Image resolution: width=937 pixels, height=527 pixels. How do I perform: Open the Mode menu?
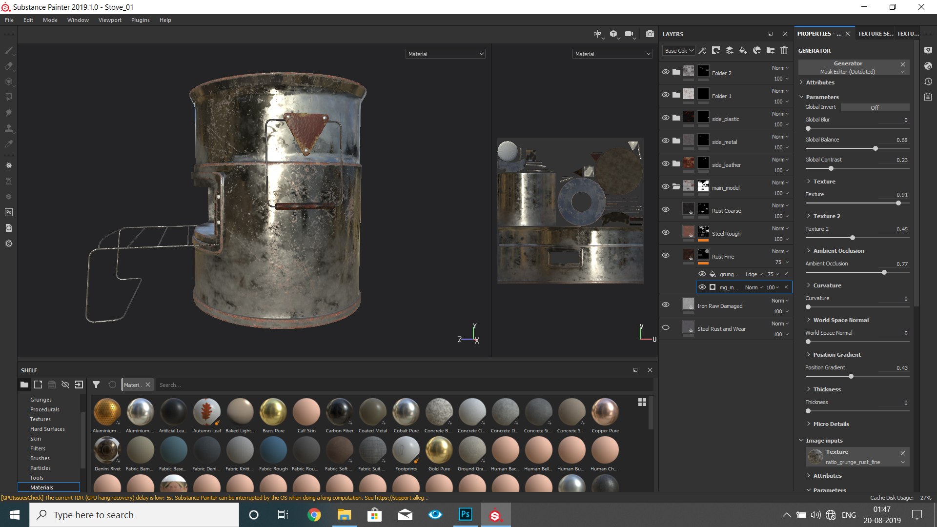point(50,20)
